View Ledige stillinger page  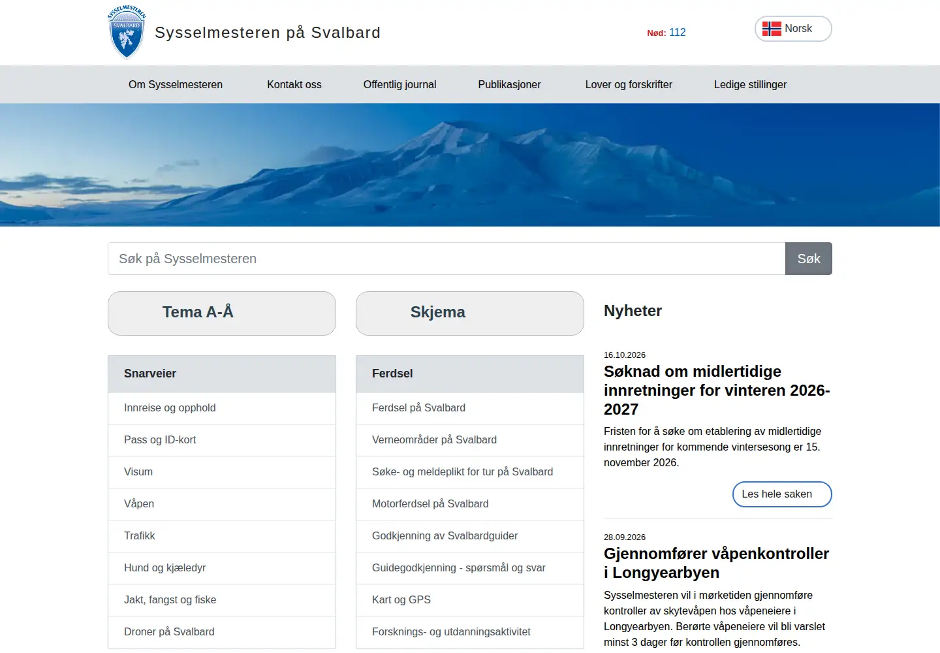click(x=750, y=84)
